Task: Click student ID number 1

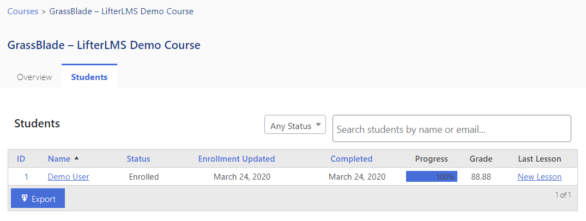Action: (x=26, y=176)
